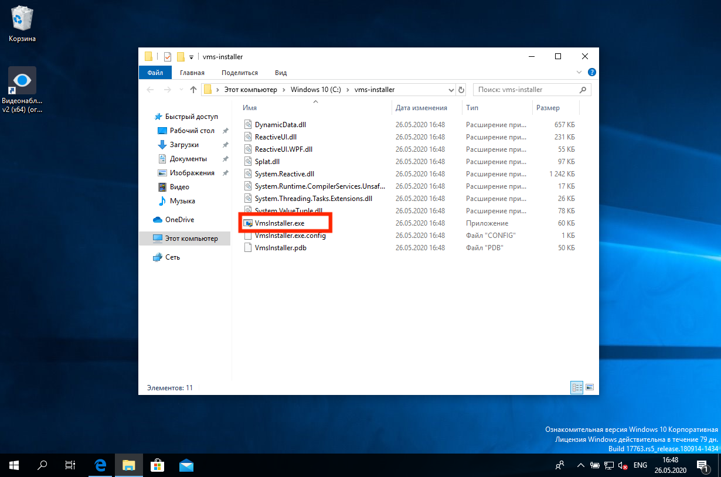721x477 pixels.
Task: Sort by the Размер column header
Action: (547, 108)
